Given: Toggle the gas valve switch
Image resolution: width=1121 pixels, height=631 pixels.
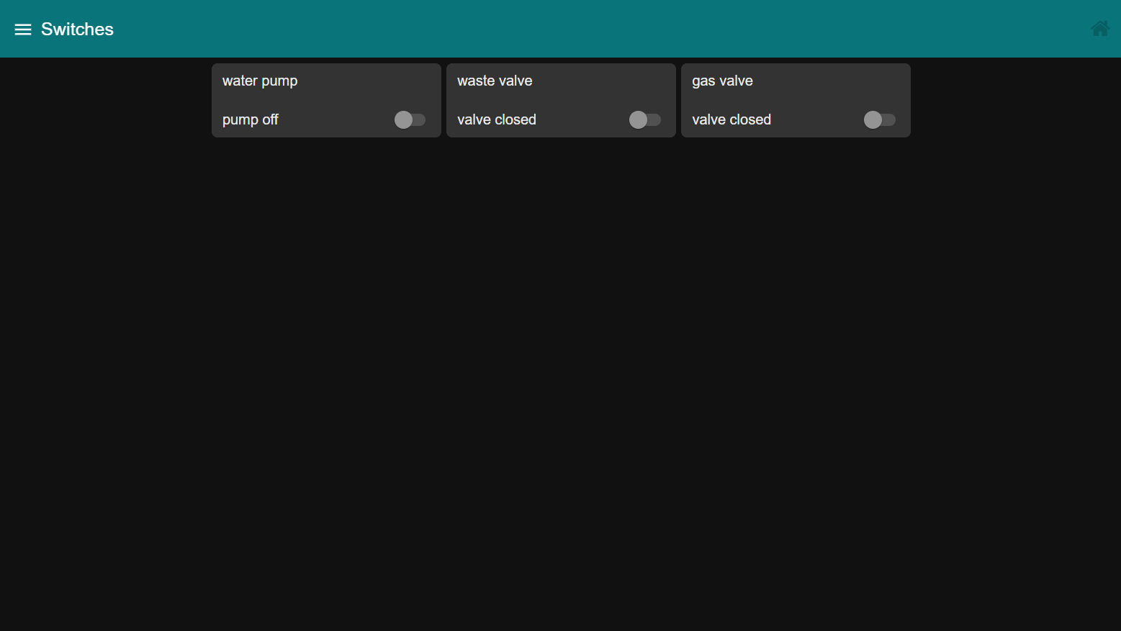Looking at the screenshot, I should tap(879, 119).
